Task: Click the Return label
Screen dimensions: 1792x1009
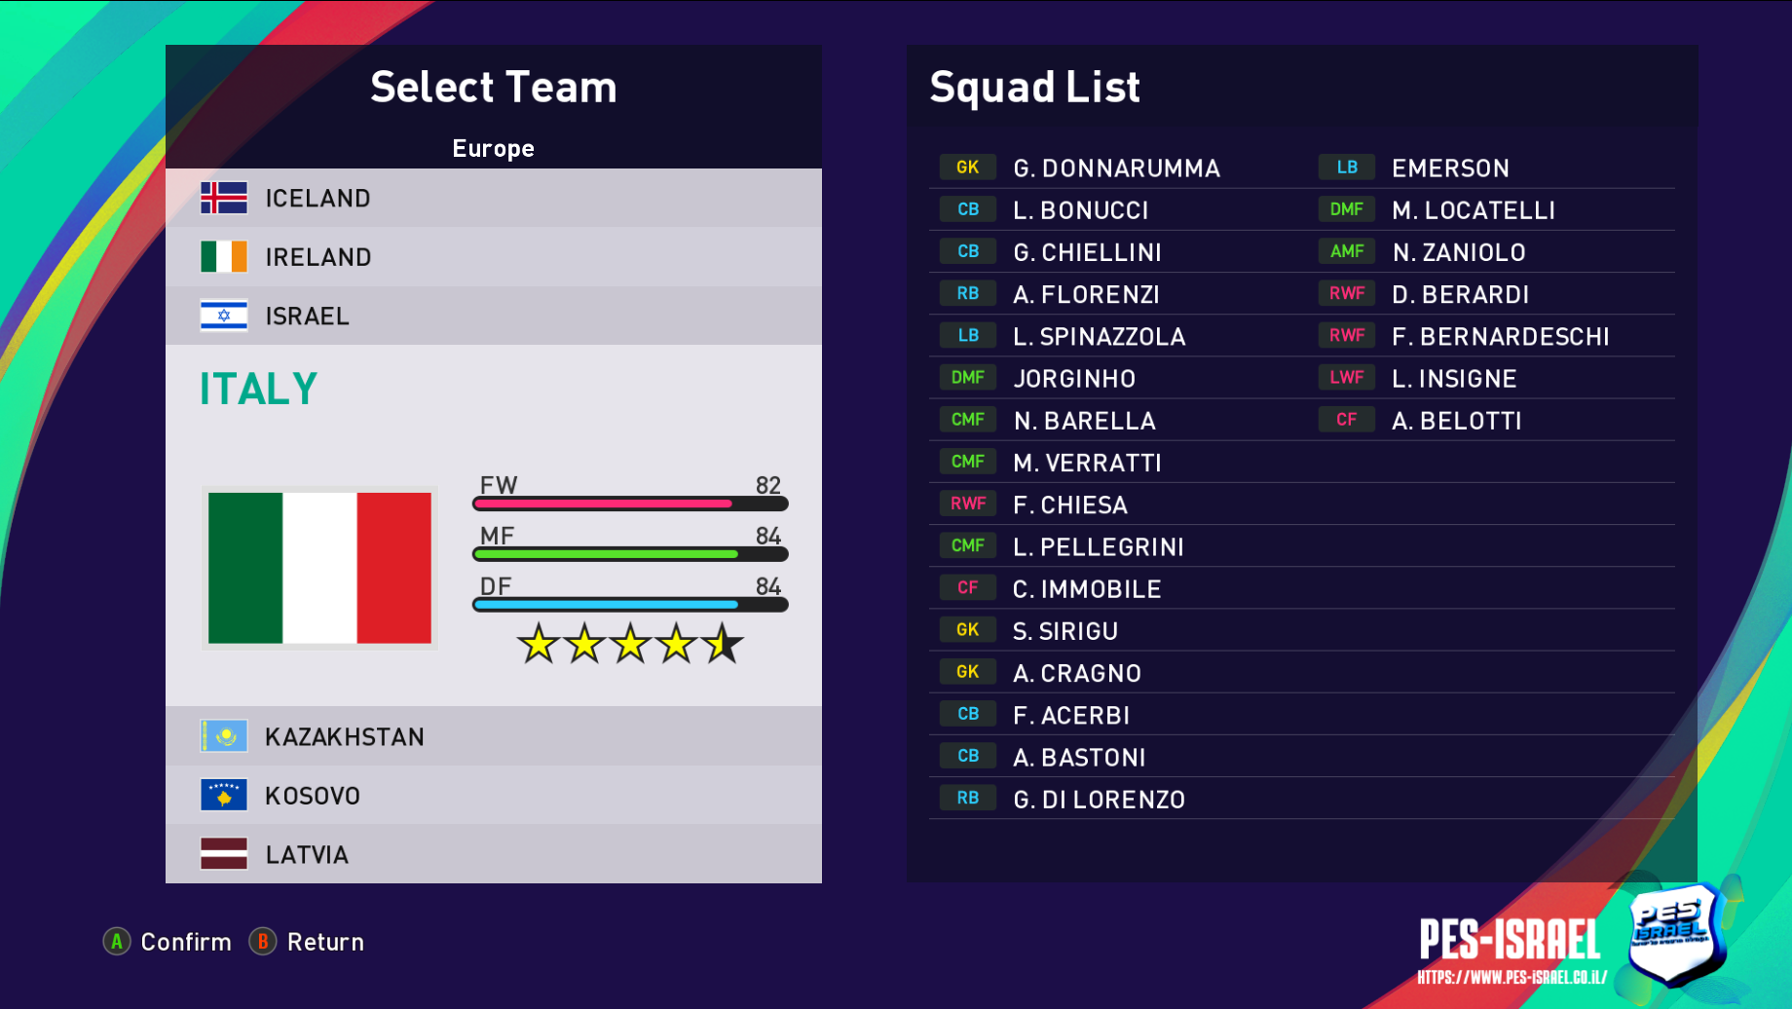Action: [x=325, y=942]
